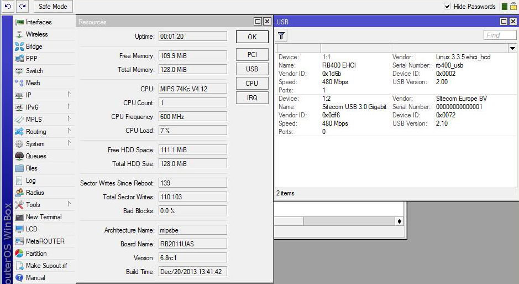The width and height of the screenshot is (519, 284).
Task: Expand the MPLS submenu arrow
Action: 69,118
